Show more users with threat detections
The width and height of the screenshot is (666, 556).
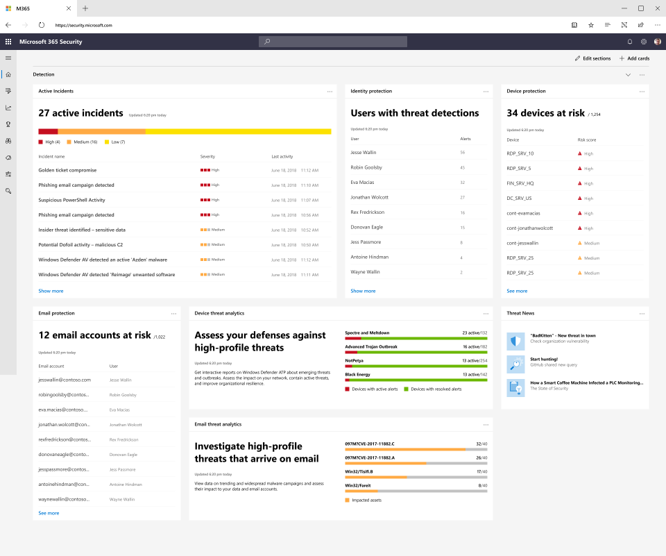click(x=363, y=291)
